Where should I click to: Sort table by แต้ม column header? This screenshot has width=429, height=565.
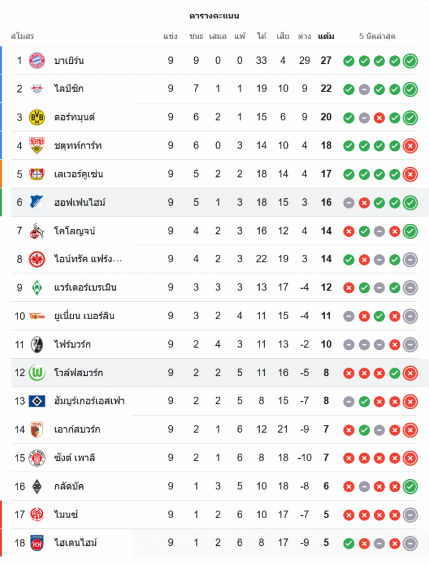326,36
